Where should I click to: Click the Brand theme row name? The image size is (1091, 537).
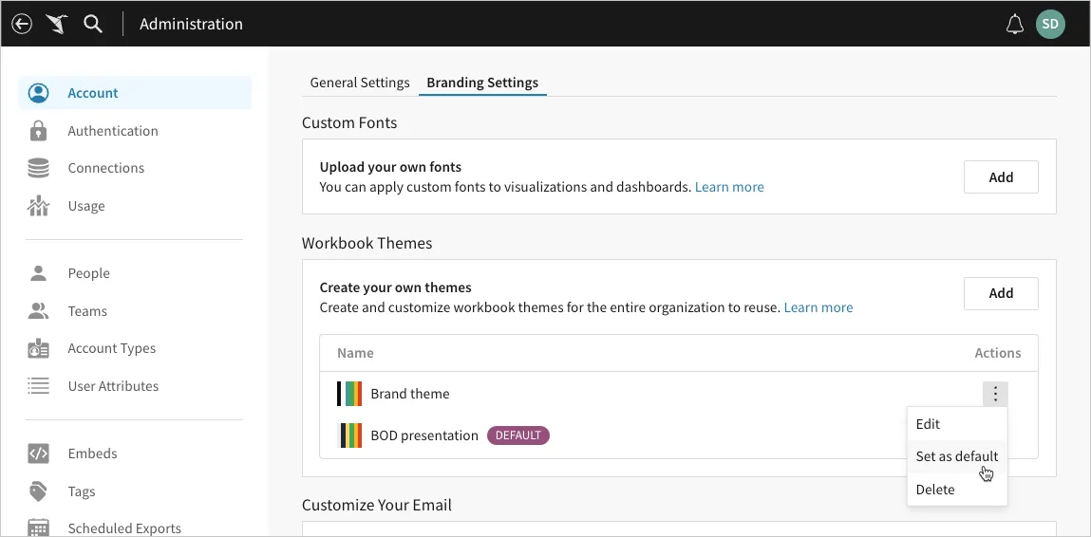410,394
